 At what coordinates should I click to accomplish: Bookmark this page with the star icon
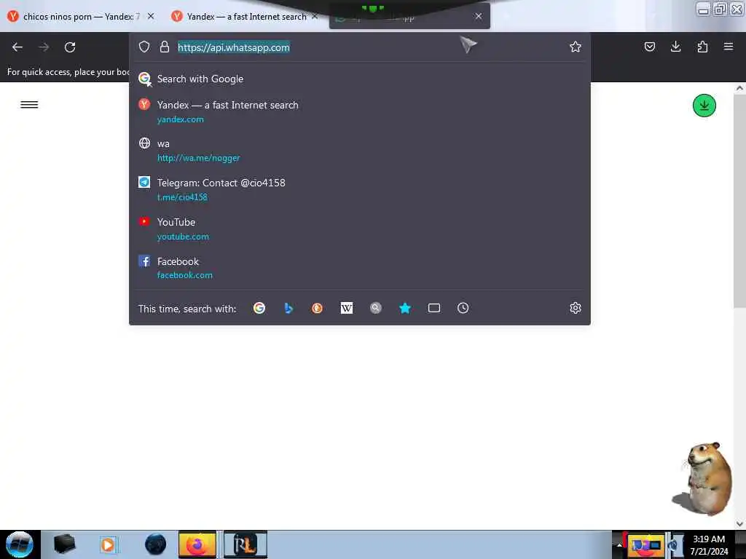click(x=576, y=47)
